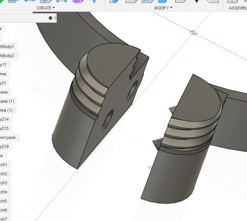Select the browser item ending in y219

[5, 146]
